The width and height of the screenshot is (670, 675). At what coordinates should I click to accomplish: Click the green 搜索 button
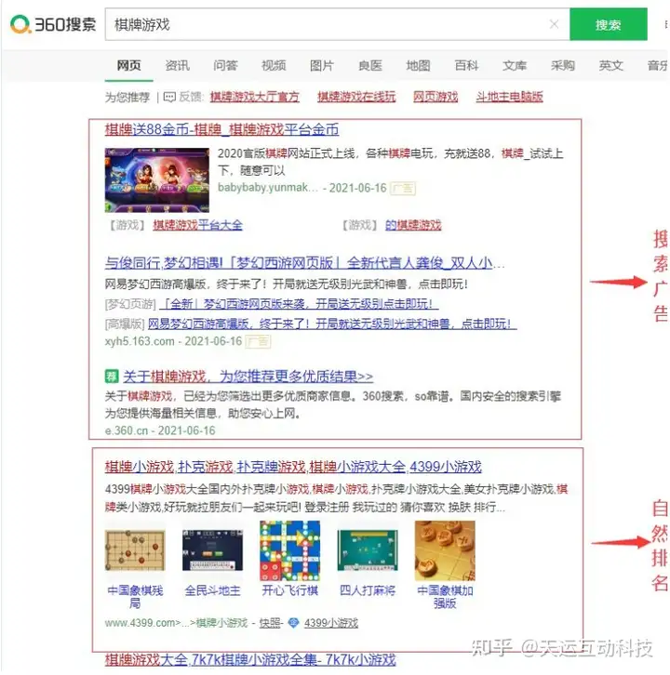tap(608, 24)
